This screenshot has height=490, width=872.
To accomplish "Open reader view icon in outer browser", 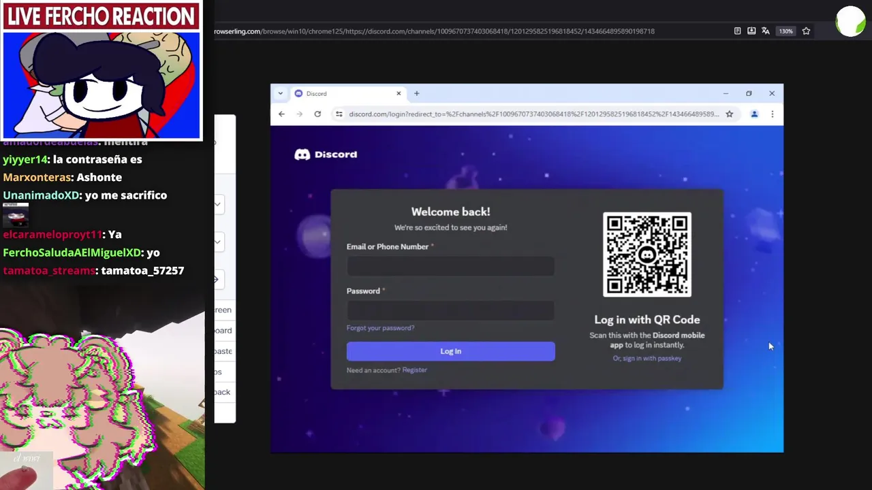I will pos(737,31).
